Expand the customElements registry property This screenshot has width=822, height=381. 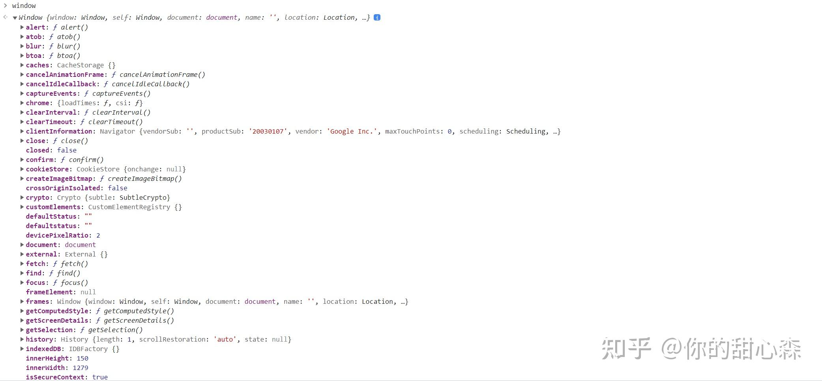click(x=22, y=207)
